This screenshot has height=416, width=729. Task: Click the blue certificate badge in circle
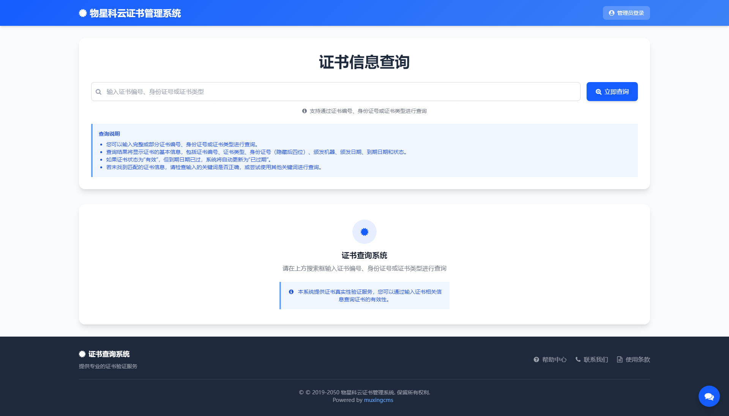(364, 232)
